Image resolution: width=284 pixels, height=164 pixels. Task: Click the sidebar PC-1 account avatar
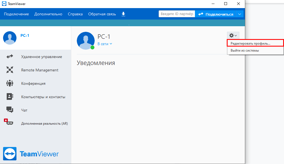pos(10,38)
